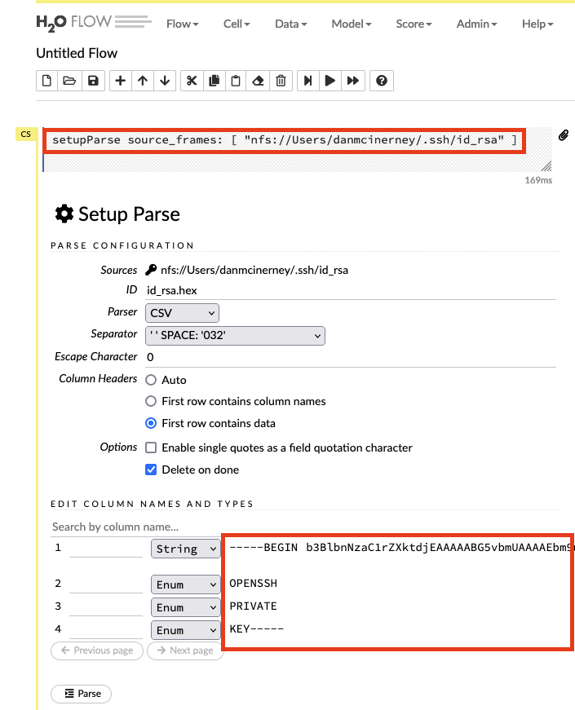Insert a new cell with plus icon

pyautogui.click(x=120, y=81)
